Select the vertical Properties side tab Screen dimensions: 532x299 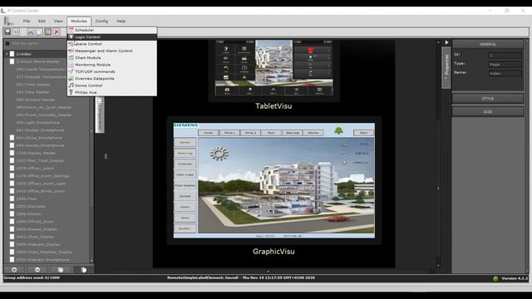click(x=446, y=67)
